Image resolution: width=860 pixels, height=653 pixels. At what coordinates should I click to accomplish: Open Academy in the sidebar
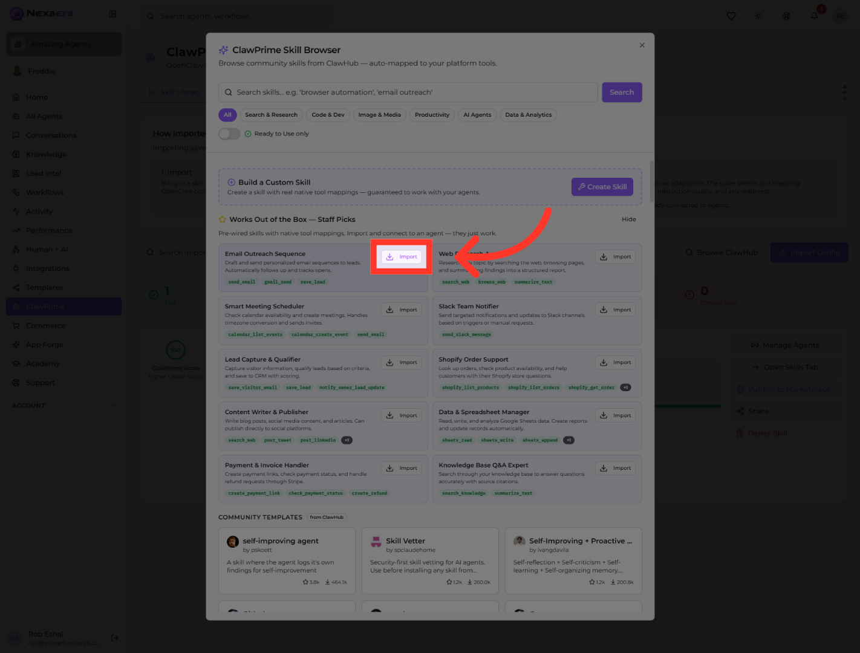pyautogui.click(x=64, y=364)
